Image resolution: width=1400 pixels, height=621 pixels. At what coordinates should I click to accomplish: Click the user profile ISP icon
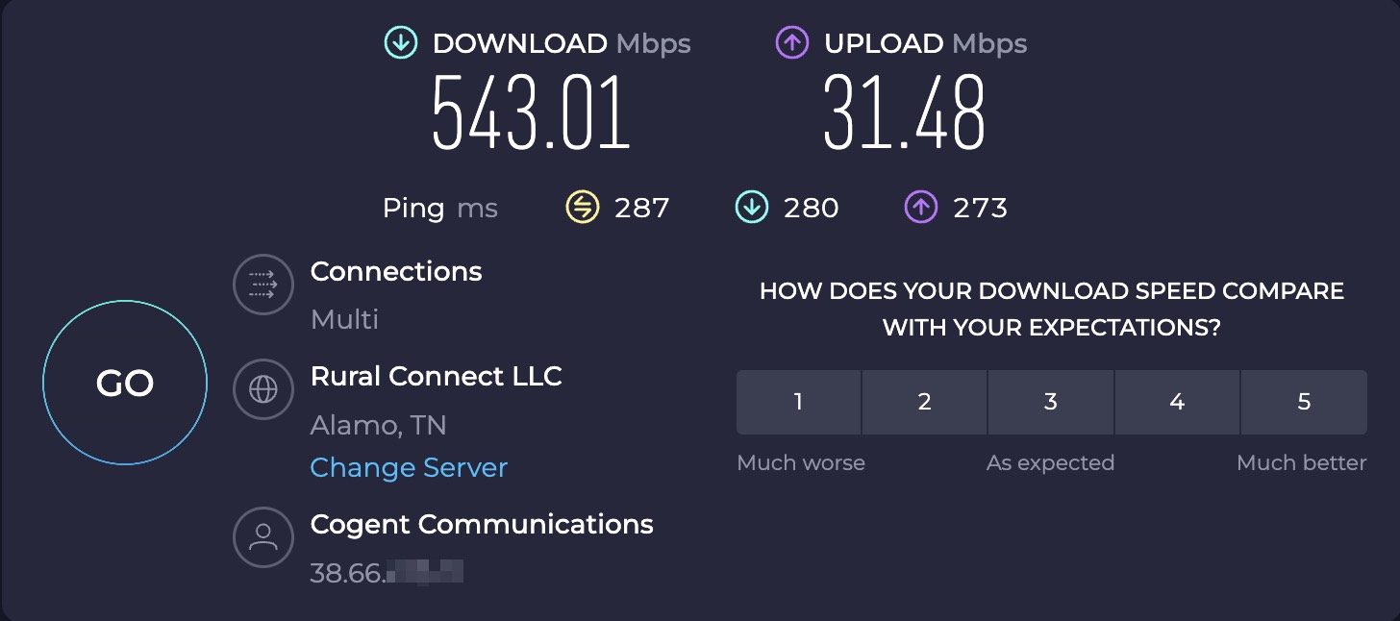pos(262,537)
